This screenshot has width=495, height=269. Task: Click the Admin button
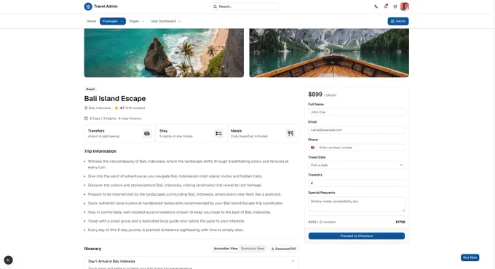pos(398,21)
